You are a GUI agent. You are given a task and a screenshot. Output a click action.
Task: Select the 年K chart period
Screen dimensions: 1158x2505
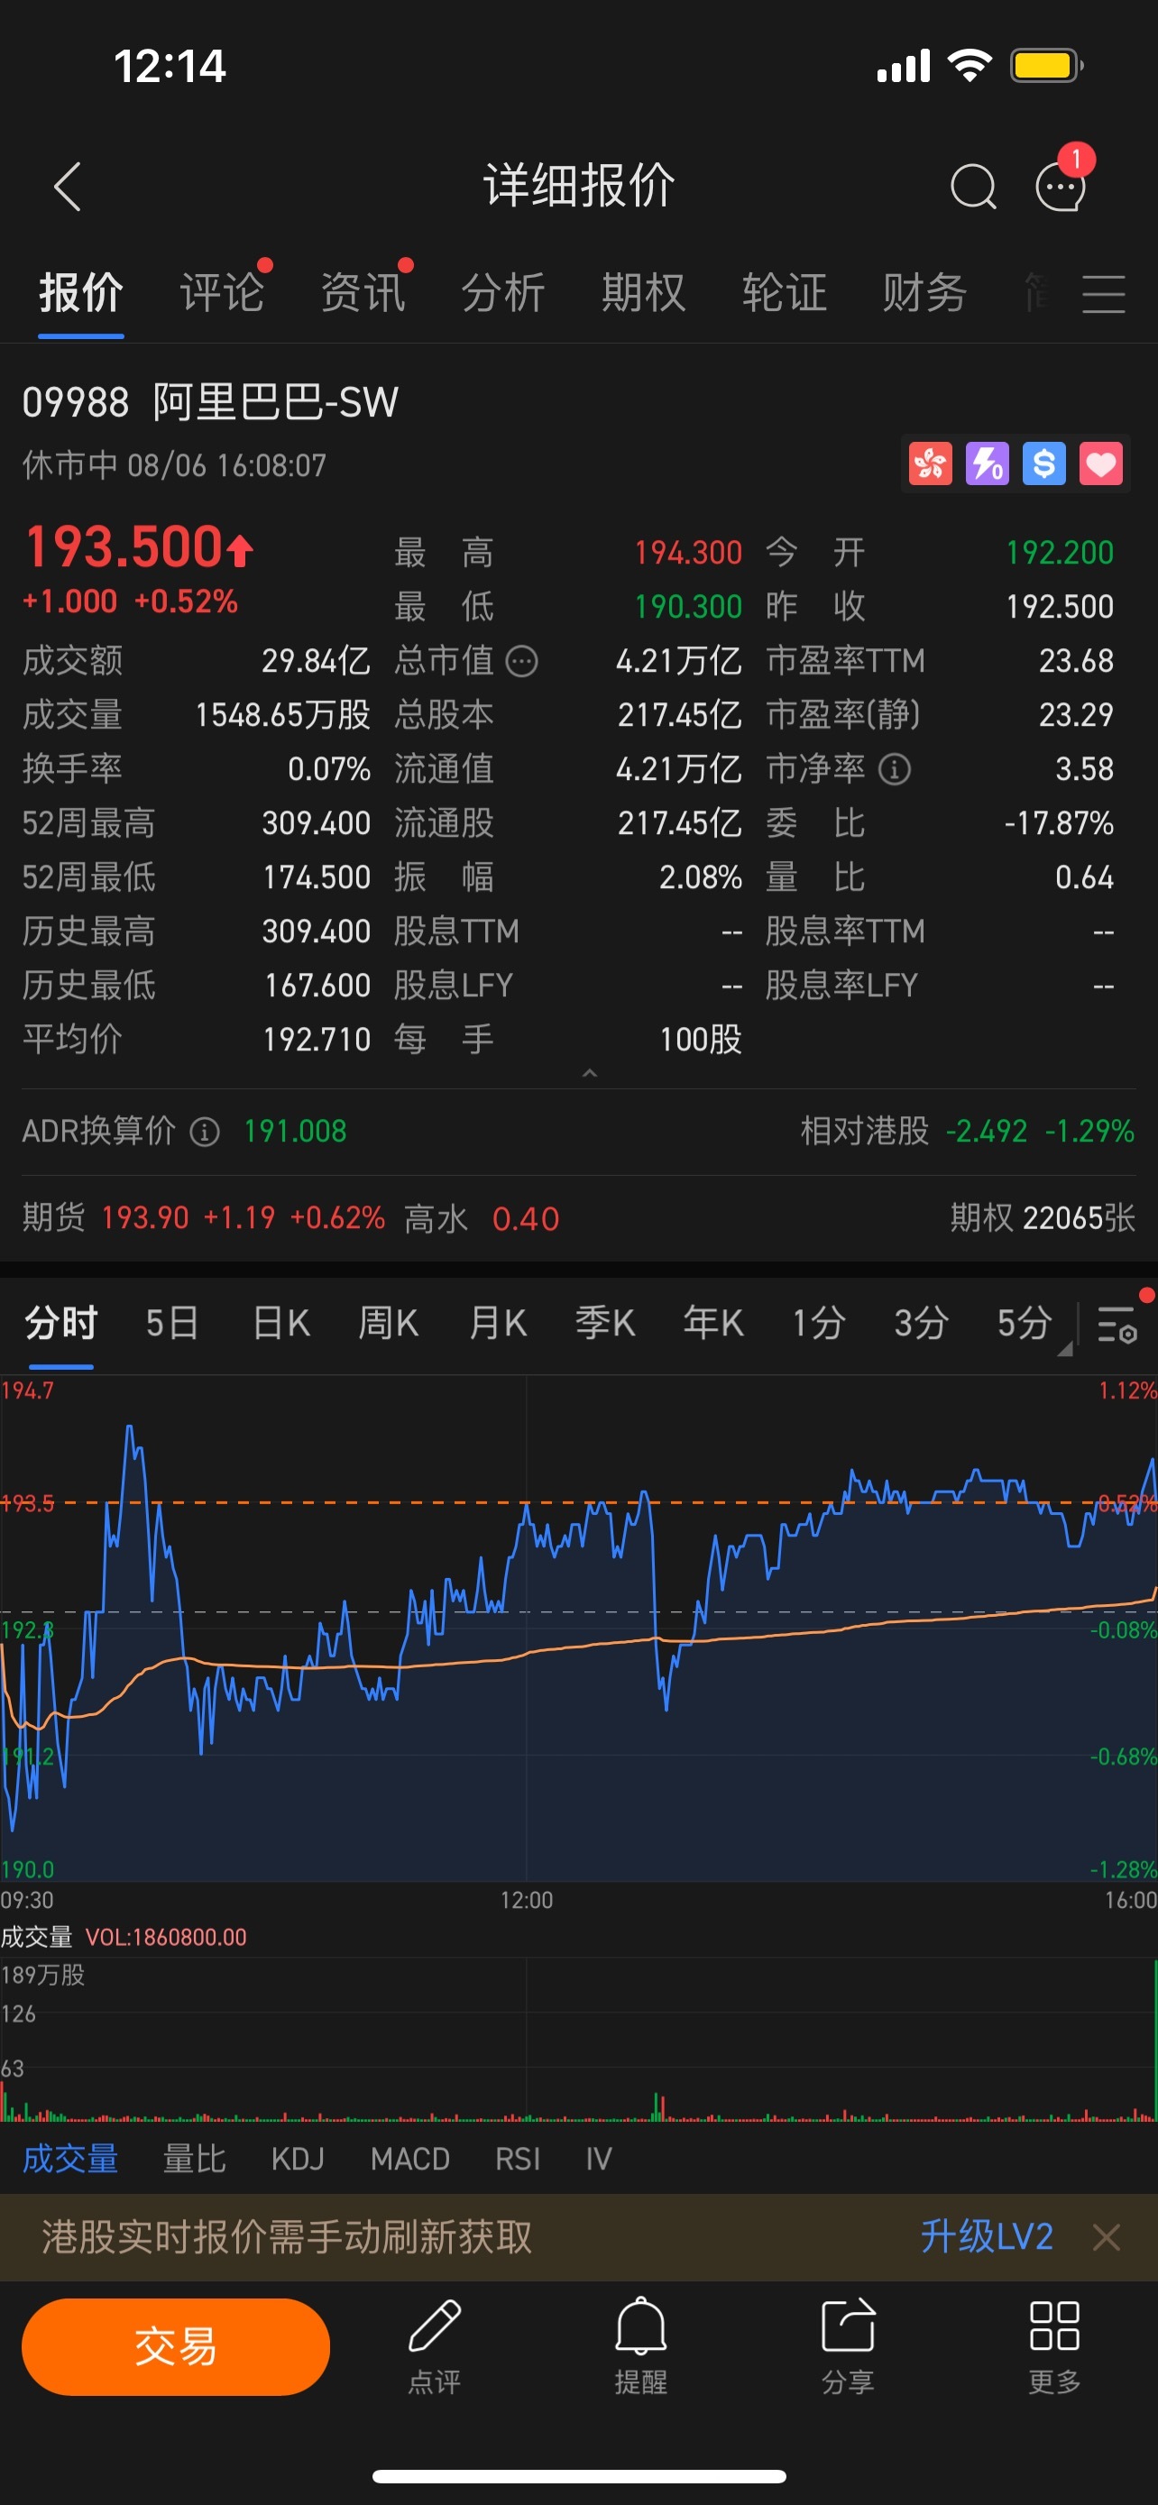click(x=712, y=1324)
